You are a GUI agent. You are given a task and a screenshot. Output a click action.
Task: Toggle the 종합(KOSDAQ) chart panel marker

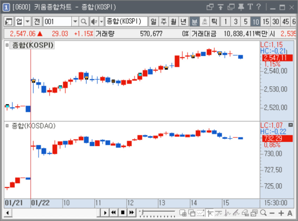[7, 126]
